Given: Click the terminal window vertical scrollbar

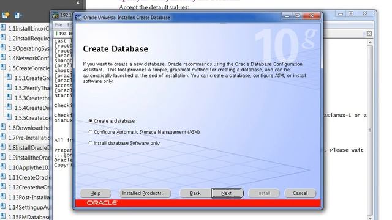Looking at the screenshot, I should tap(370, 130).
